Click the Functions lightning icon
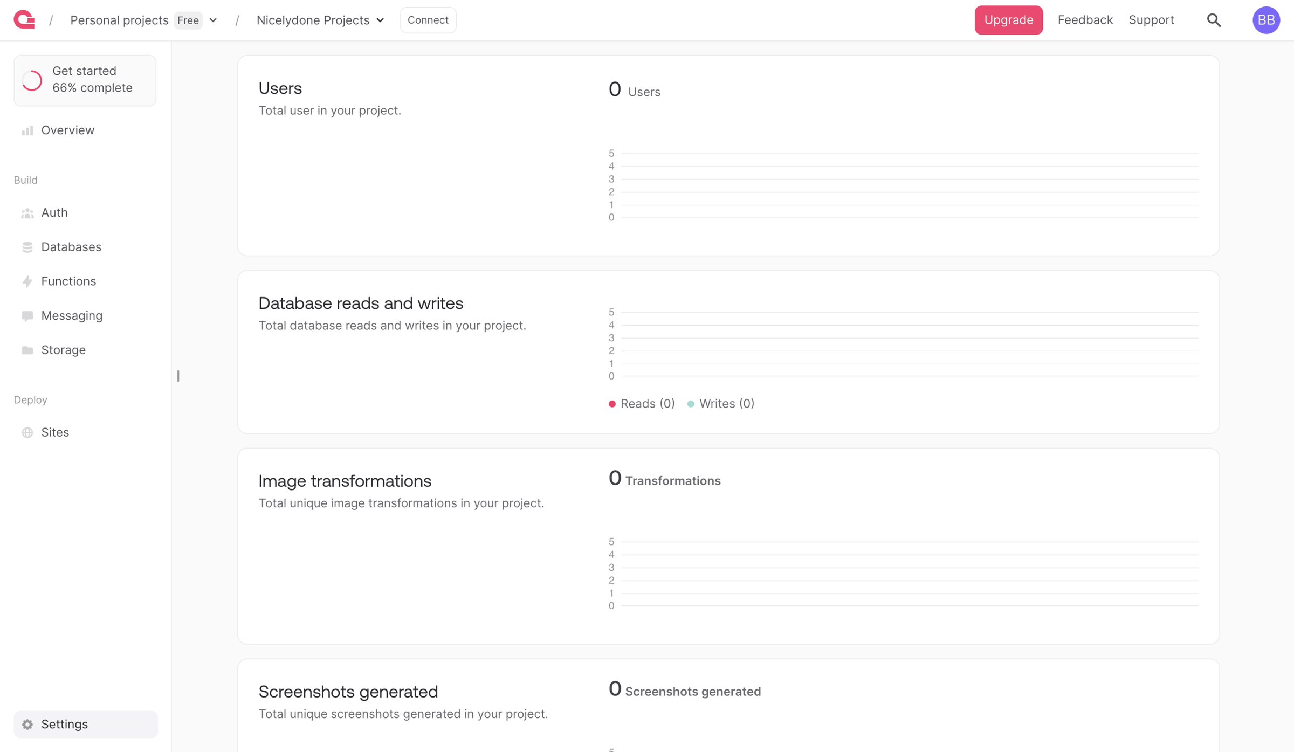This screenshot has width=1294, height=752. pos(27,281)
